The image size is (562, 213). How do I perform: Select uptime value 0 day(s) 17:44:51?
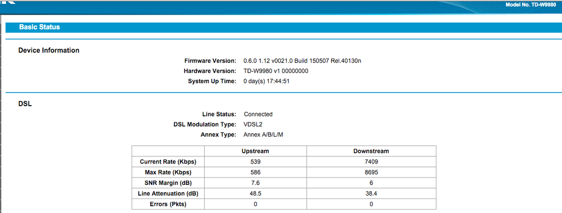(266, 81)
